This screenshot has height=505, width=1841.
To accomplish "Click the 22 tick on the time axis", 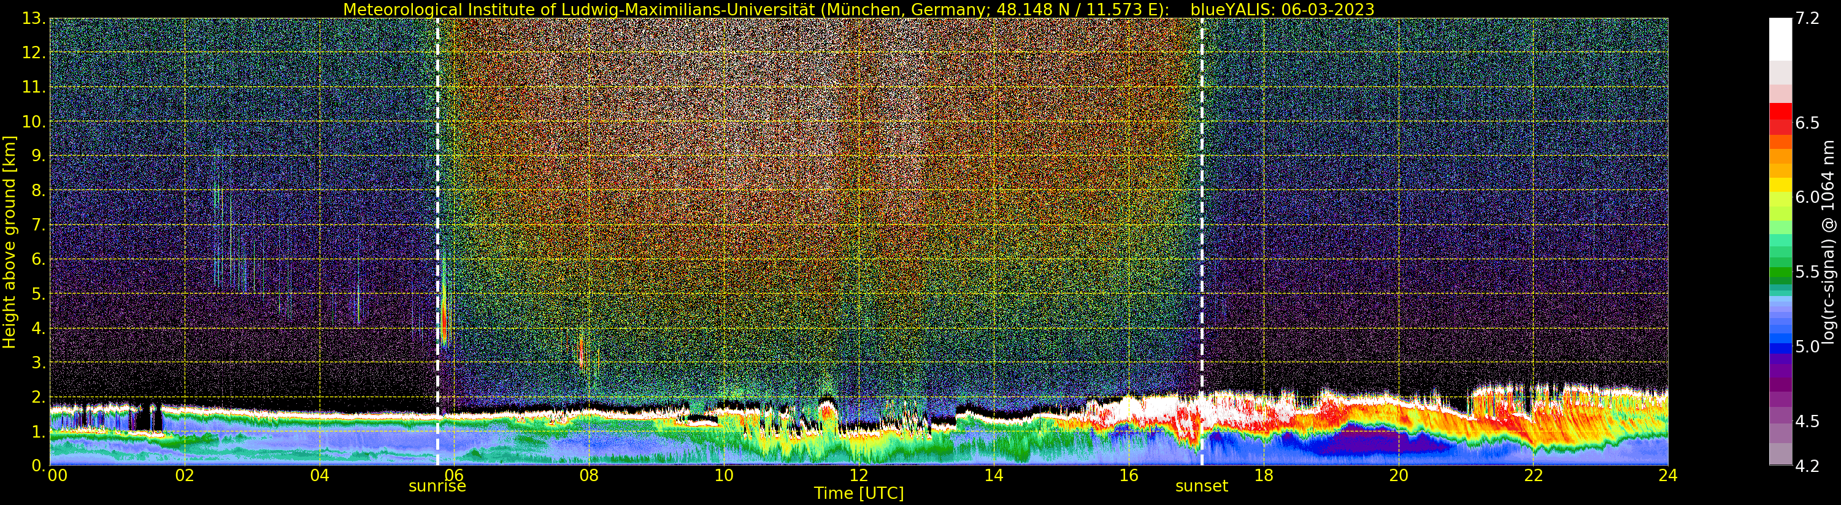I will click(1533, 476).
